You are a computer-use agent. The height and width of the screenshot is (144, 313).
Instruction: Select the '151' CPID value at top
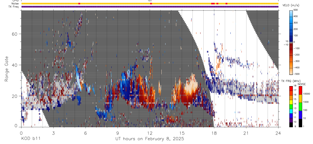150,1
